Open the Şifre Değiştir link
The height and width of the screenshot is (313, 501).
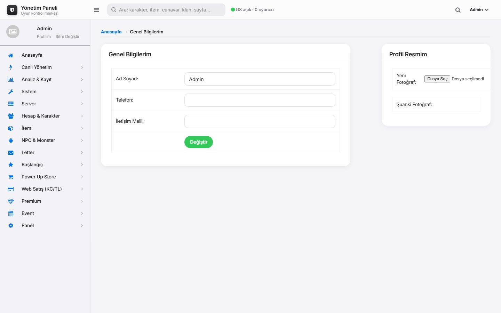point(67,37)
